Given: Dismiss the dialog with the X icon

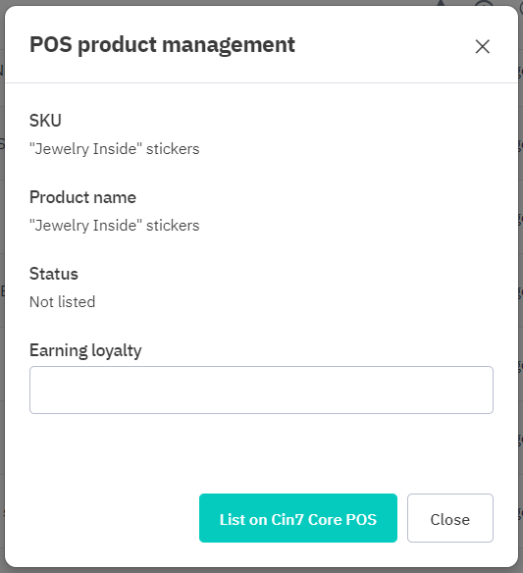Looking at the screenshot, I should pyautogui.click(x=482, y=47).
